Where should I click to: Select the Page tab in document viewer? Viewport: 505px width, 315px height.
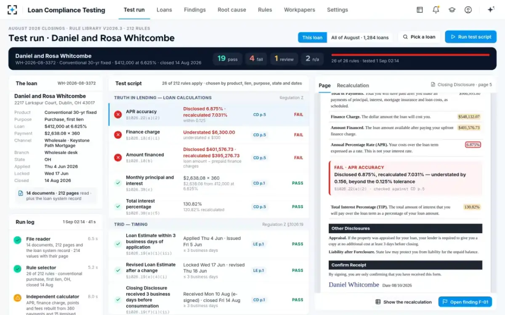tap(324, 85)
